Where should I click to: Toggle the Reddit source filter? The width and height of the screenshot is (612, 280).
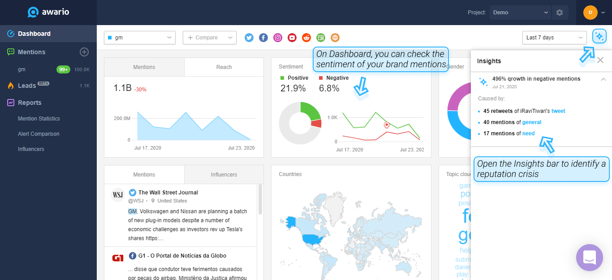pos(306,38)
